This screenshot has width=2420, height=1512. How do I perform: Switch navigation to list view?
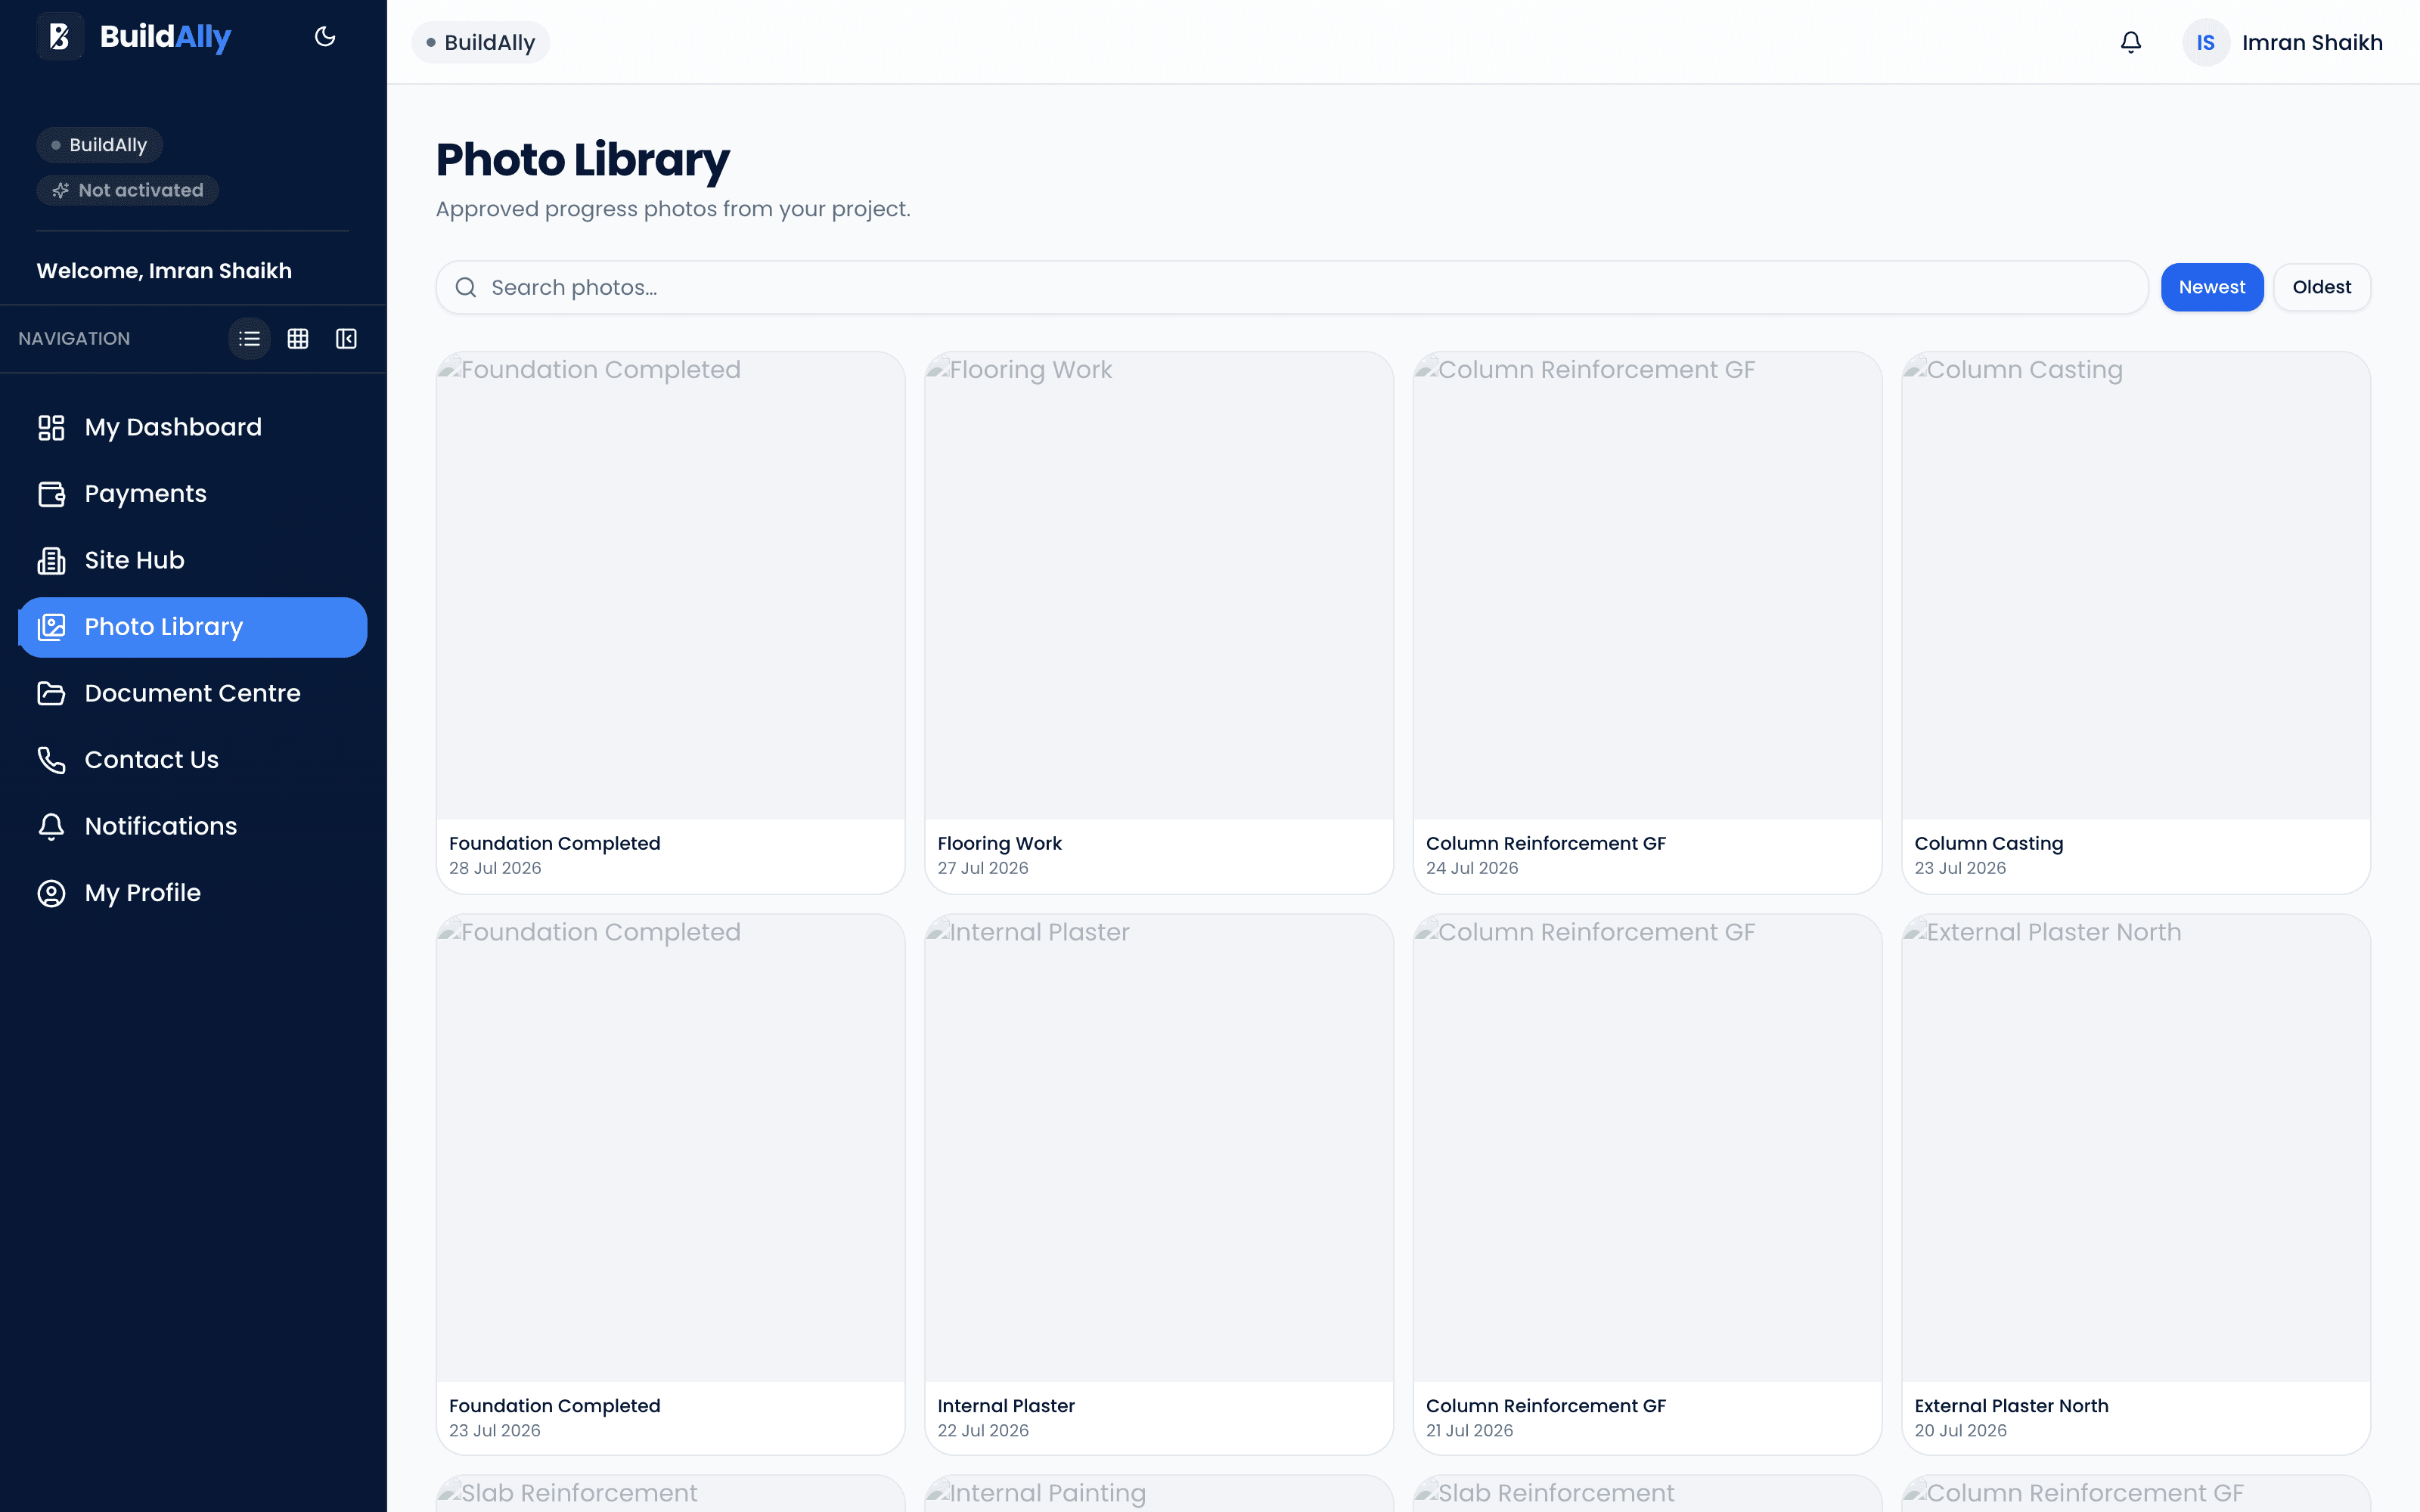tap(250, 339)
